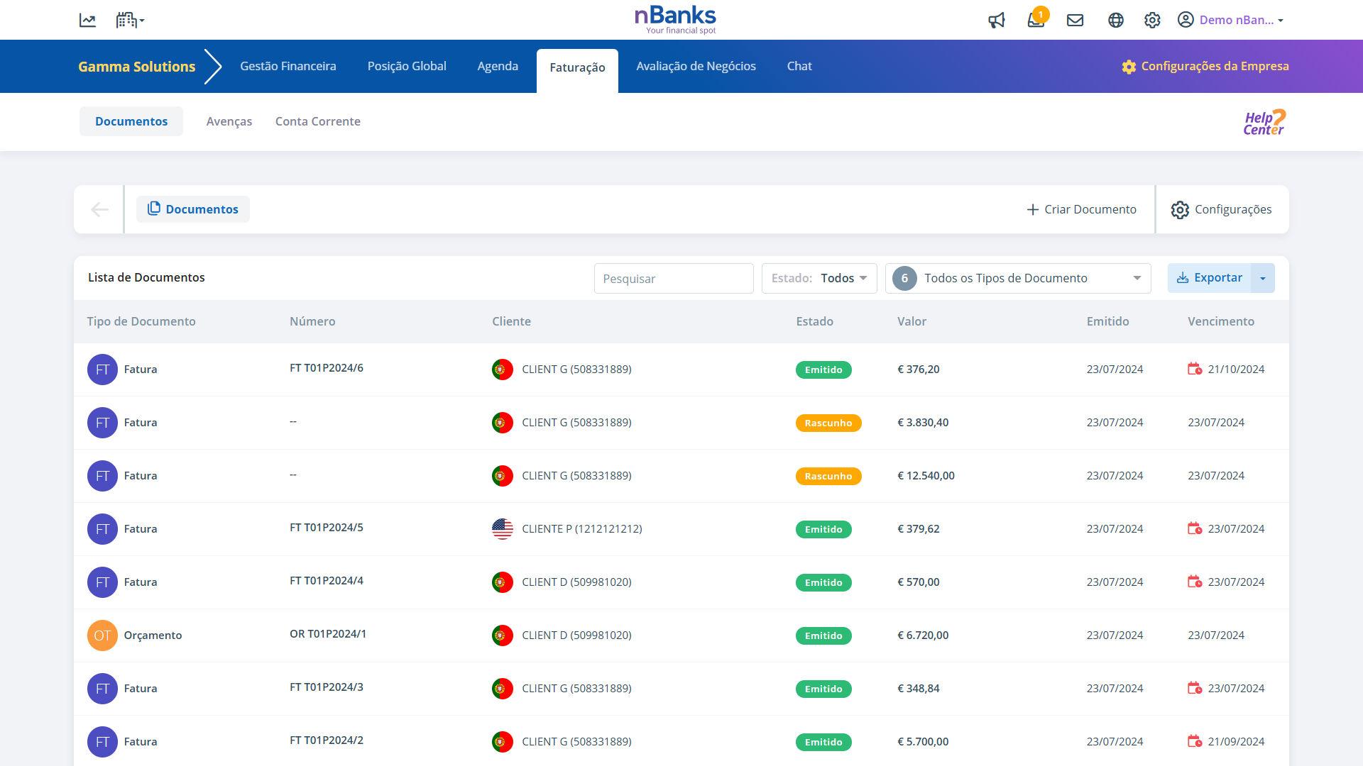The width and height of the screenshot is (1363, 766).
Task: Open the envelope messages icon
Action: coord(1075,21)
